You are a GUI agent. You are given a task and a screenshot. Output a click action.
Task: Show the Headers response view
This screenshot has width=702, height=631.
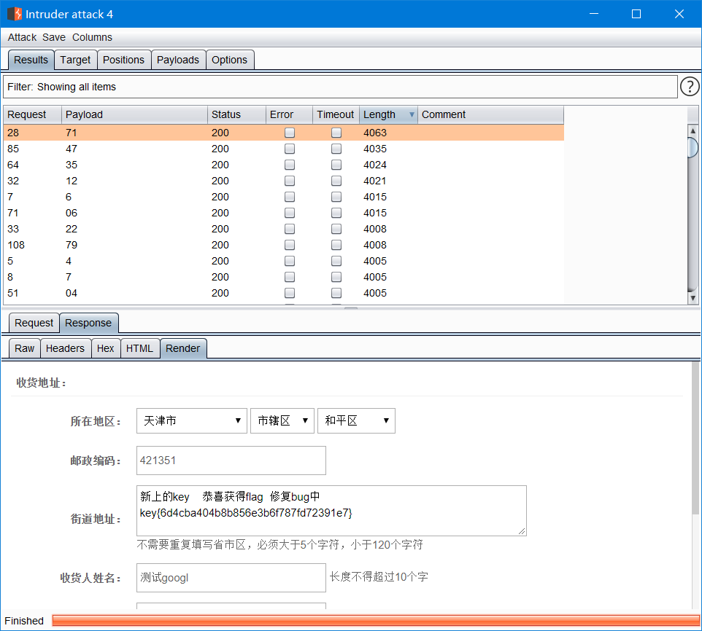[66, 348]
